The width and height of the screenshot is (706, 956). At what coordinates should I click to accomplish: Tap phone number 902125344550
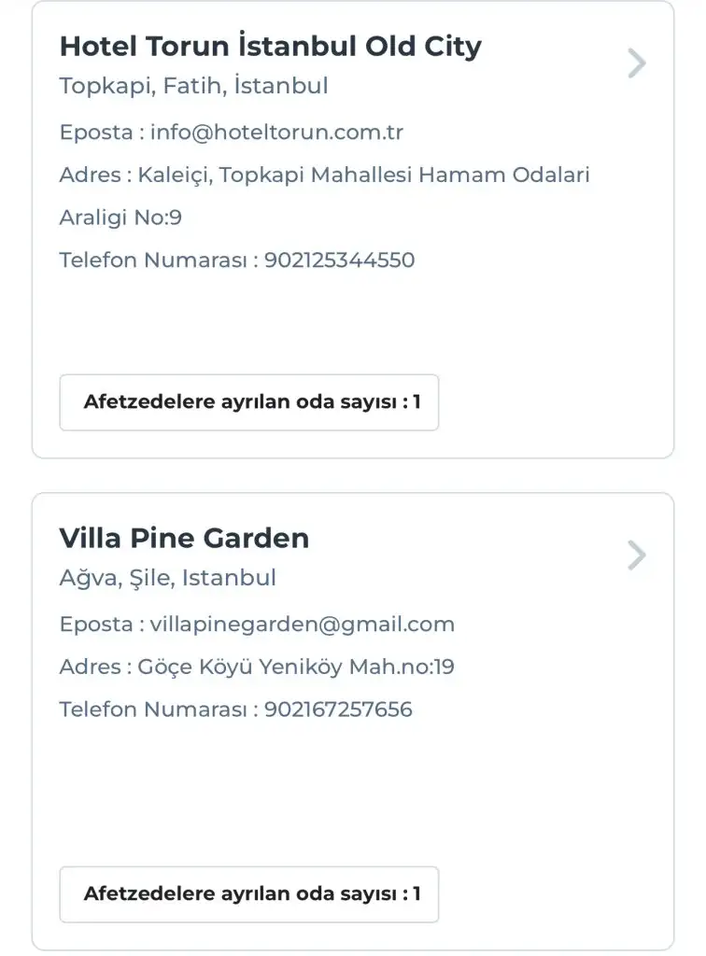coord(339,260)
